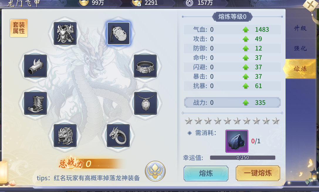Select the necklace equipment slot
Viewport: 319px width, 192px height.
tap(145, 103)
